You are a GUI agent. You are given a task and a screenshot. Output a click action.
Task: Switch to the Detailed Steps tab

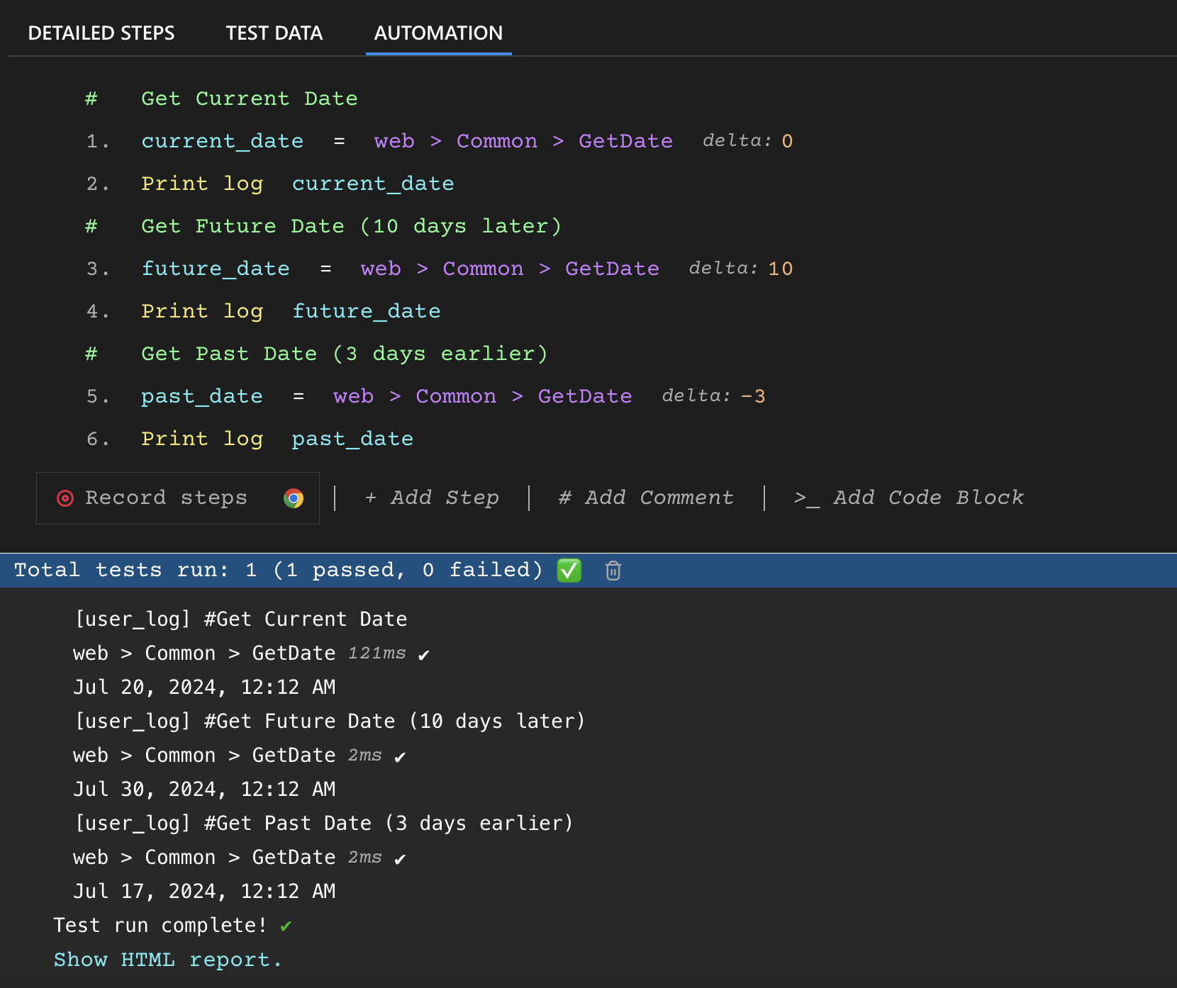101,33
